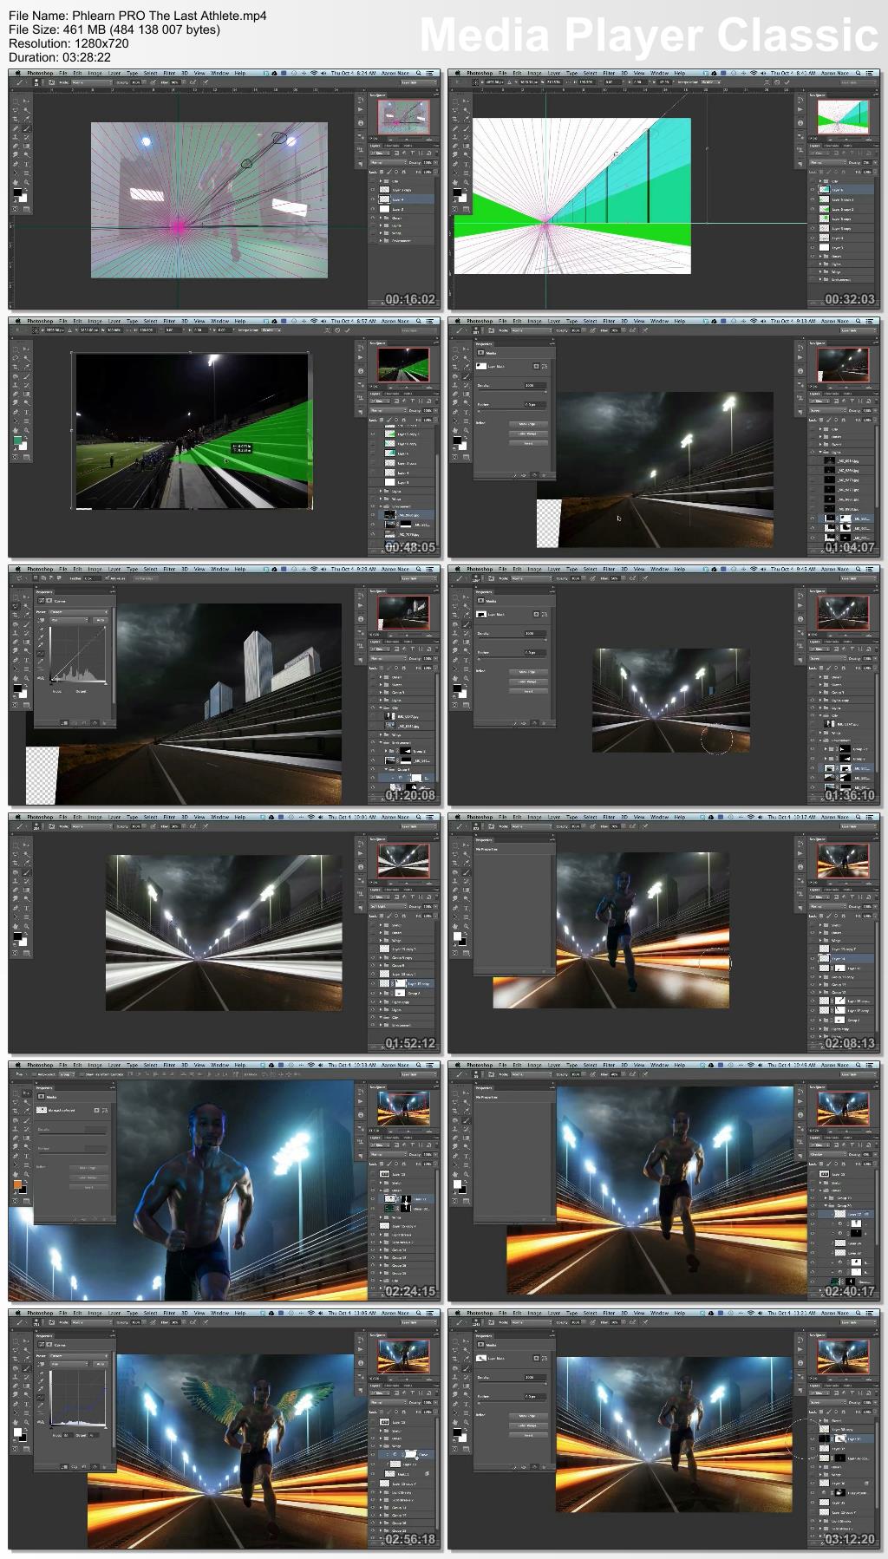This screenshot has width=888, height=1559.
Task: 00:16:02 frame: open layer filter kind dropdown
Action: pos(380,153)
